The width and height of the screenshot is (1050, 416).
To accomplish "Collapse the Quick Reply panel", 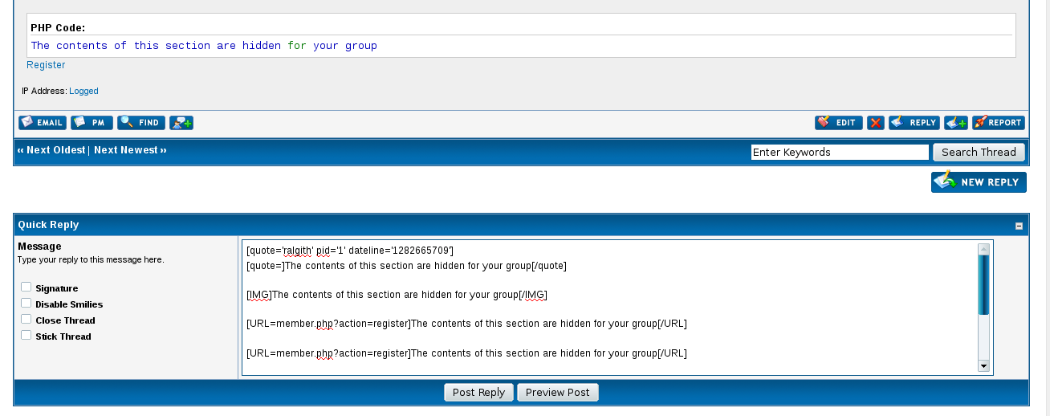I will [1019, 226].
